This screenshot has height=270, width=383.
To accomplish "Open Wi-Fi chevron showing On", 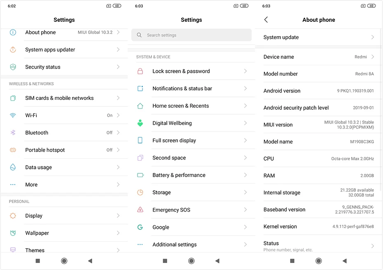I will point(118,115).
